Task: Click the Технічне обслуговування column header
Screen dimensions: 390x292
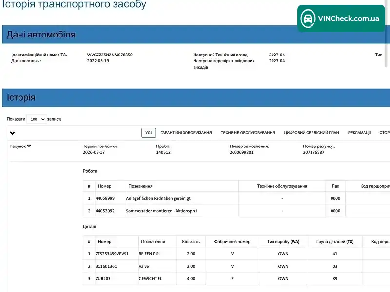Action: 282,186
